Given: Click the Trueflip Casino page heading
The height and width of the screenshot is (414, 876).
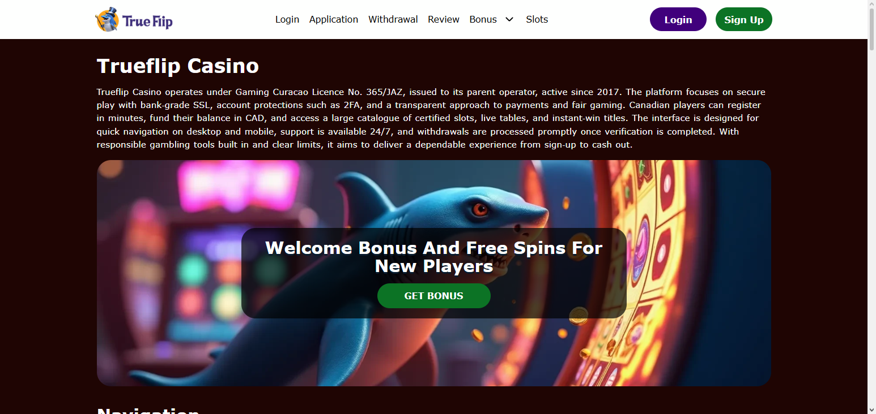Looking at the screenshot, I should pos(178,66).
